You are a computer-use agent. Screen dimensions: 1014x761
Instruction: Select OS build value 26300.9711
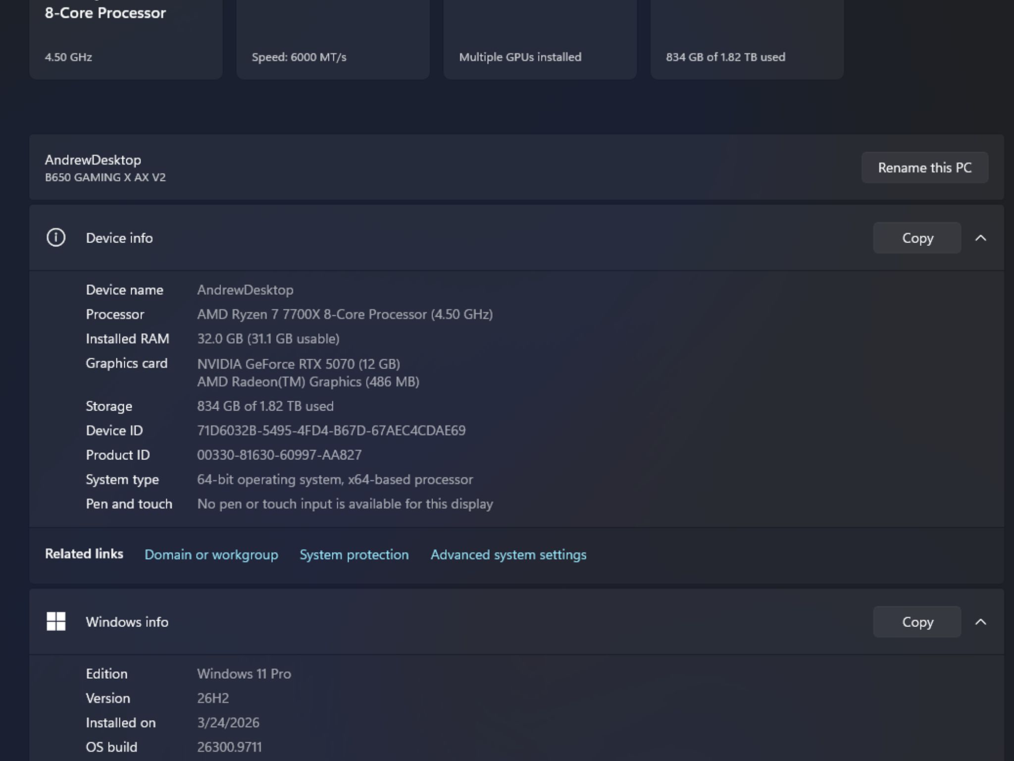click(x=229, y=747)
